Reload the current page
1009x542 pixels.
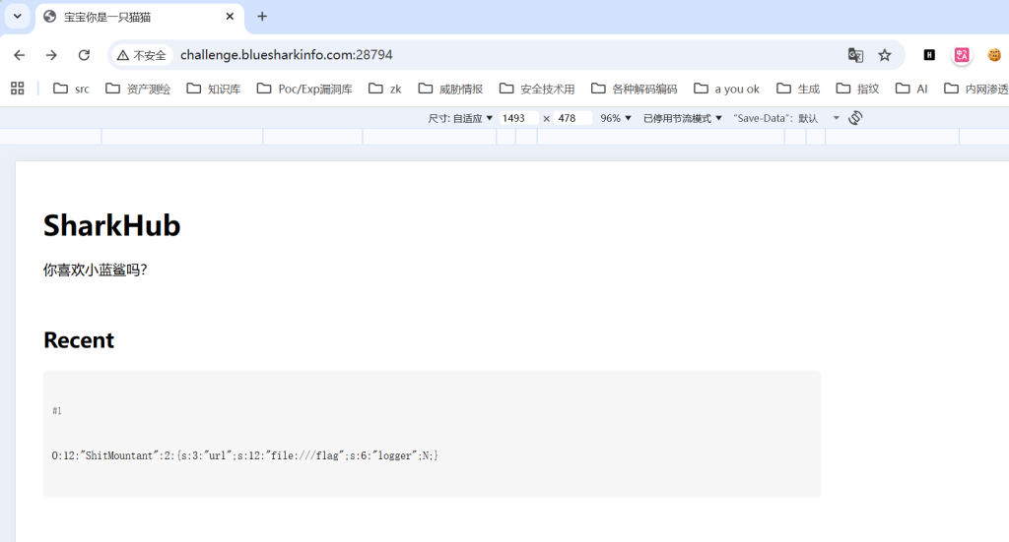pos(84,55)
